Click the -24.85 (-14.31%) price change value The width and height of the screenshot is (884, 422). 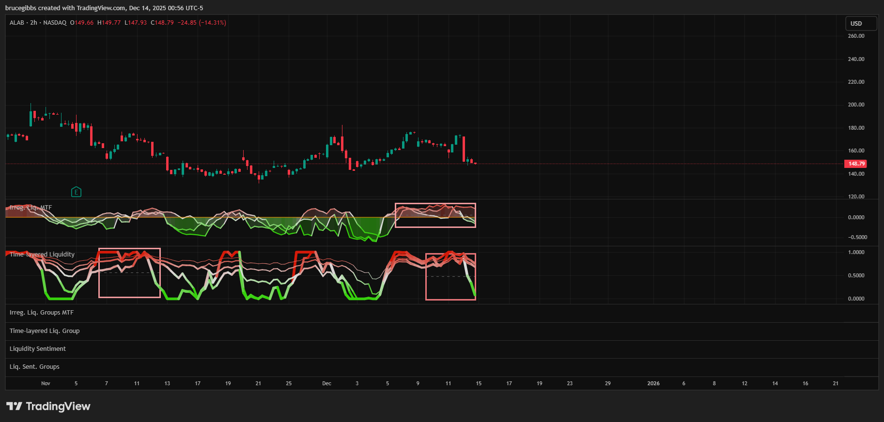coord(202,23)
